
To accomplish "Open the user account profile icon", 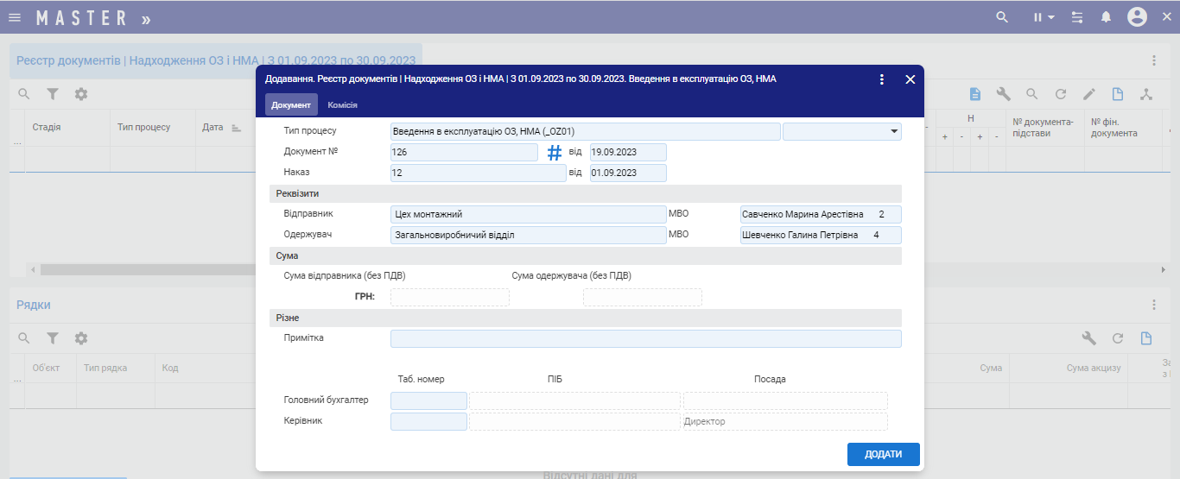I will pyautogui.click(x=1137, y=17).
